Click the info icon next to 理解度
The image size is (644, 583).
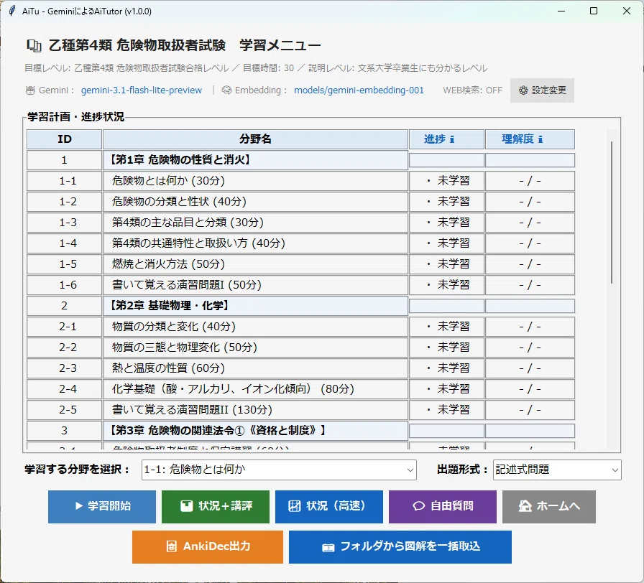coord(540,139)
